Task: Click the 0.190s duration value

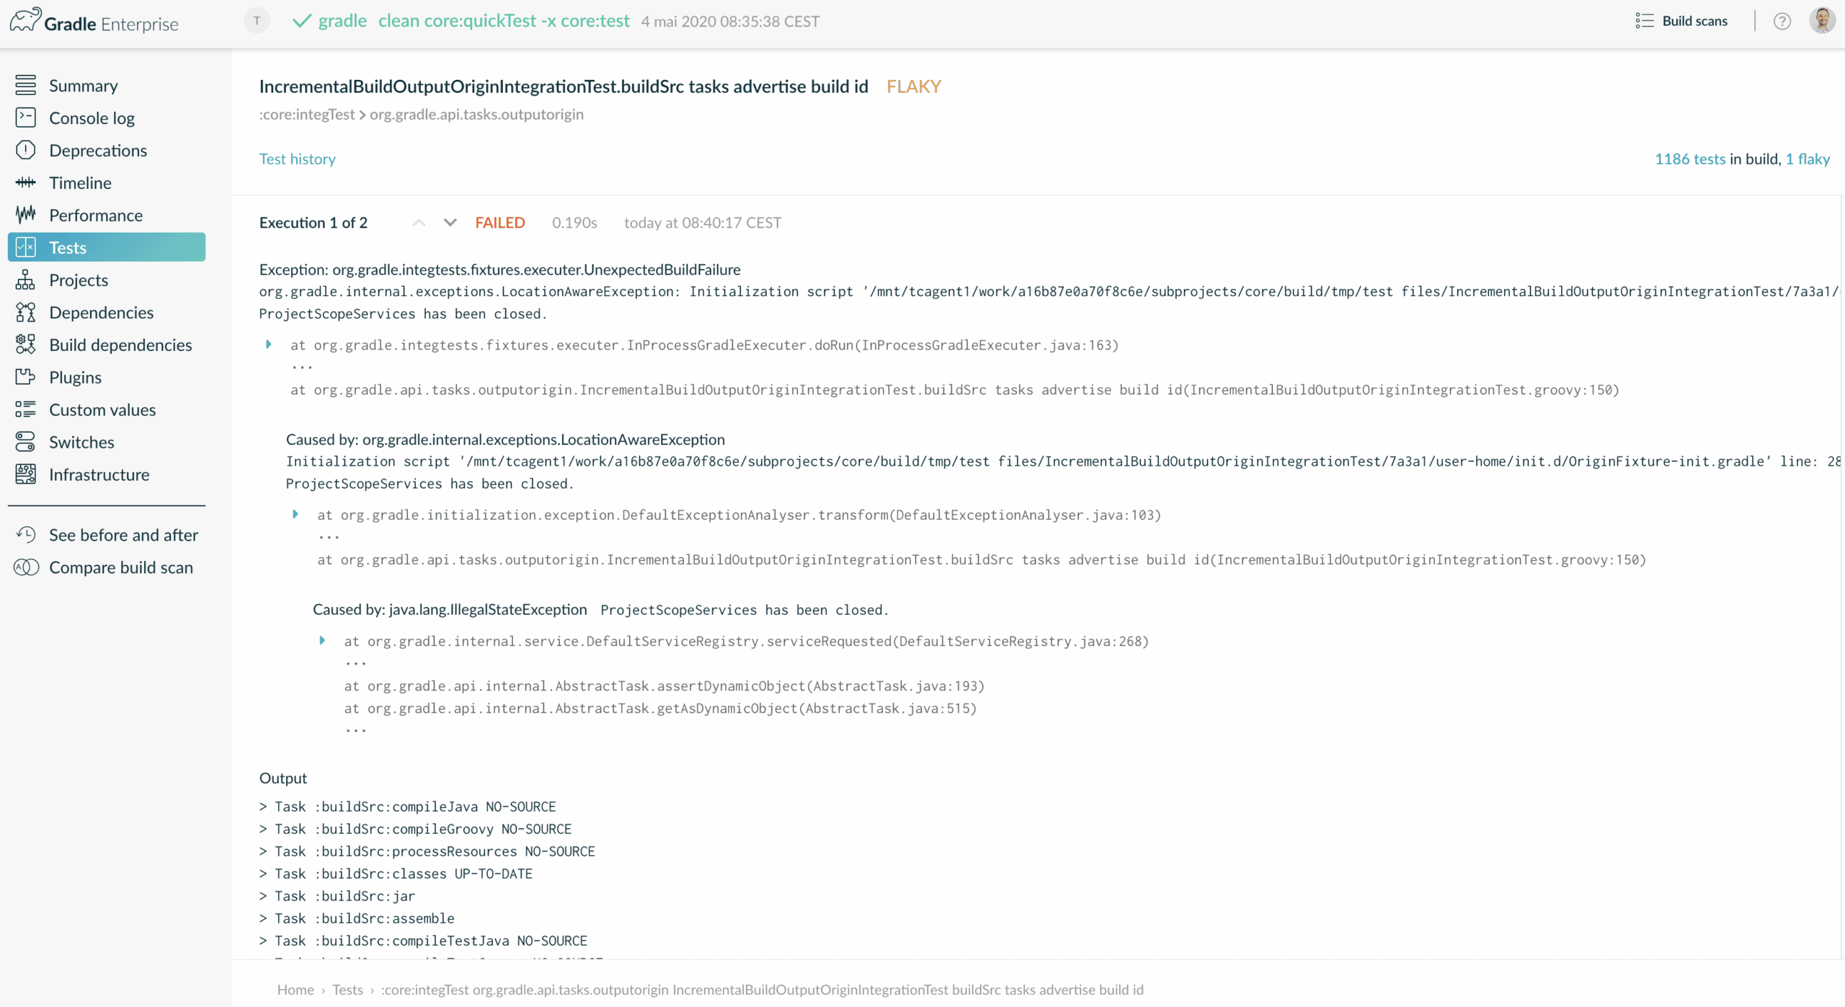Action: (574, 223)
